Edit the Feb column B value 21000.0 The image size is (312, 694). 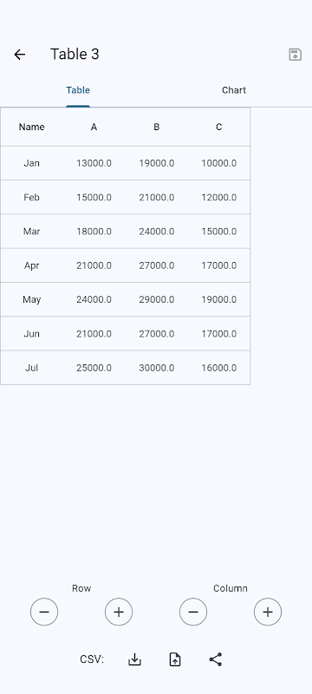[157, 198]
